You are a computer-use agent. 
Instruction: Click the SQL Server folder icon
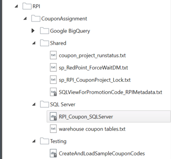44,104
